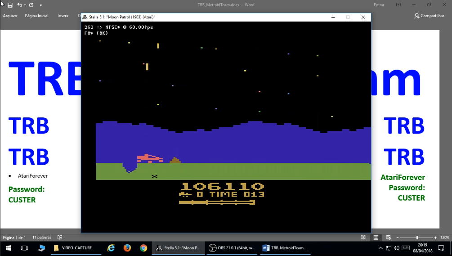The height and width of the screenshot is (256, 452).
Task: Show hidden system tray icons chevron
Action: pos(380,248)
